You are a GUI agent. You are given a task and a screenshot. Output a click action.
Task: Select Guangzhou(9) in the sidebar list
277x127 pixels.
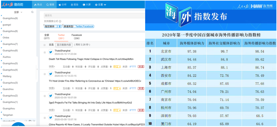10,18
